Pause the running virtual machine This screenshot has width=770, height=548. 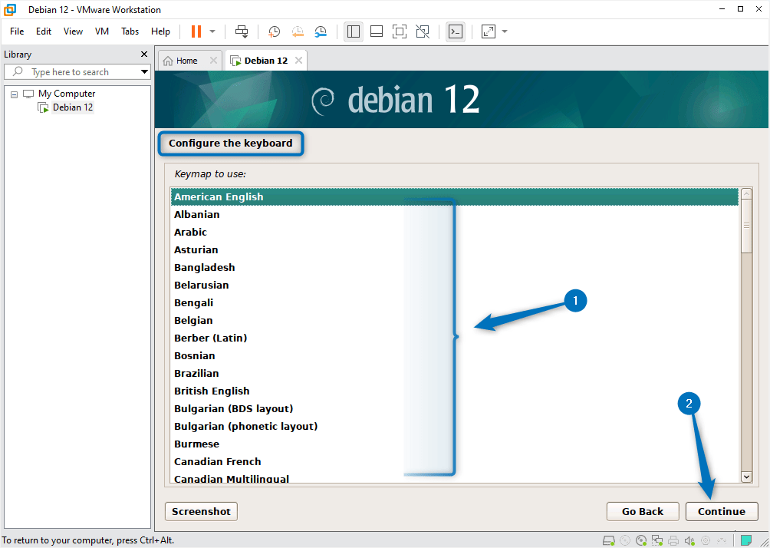pos(196,31)
